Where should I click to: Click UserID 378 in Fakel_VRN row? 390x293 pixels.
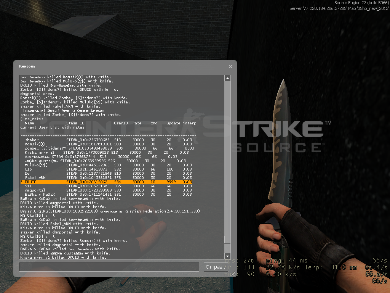click(x=118, y=178)
